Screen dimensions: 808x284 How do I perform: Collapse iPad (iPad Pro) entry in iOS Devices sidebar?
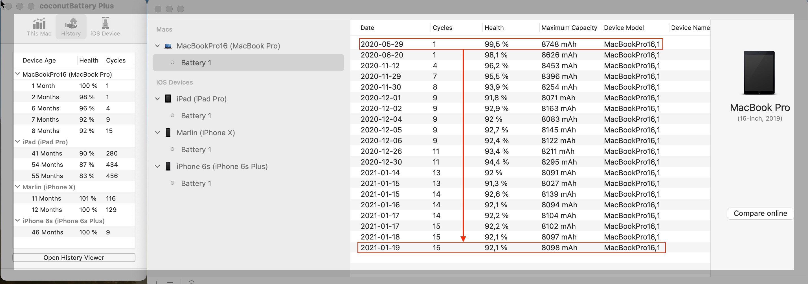tap(157, 99)
